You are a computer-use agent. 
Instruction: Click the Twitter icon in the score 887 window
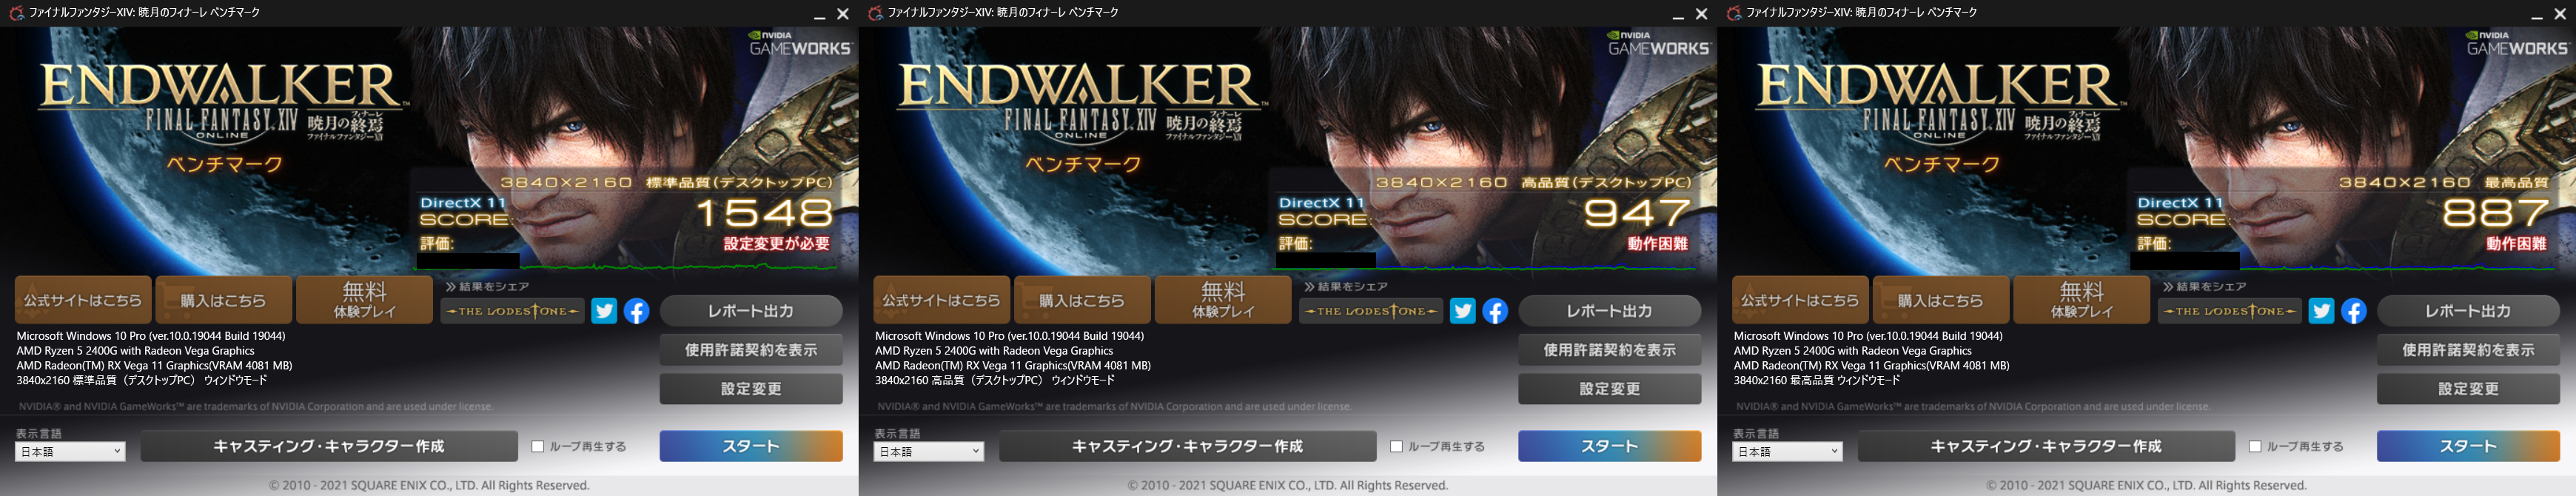point(2321,311)
